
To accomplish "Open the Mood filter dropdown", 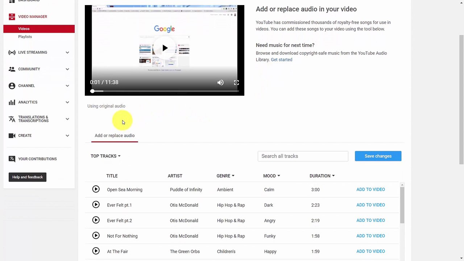I will 272,176.
